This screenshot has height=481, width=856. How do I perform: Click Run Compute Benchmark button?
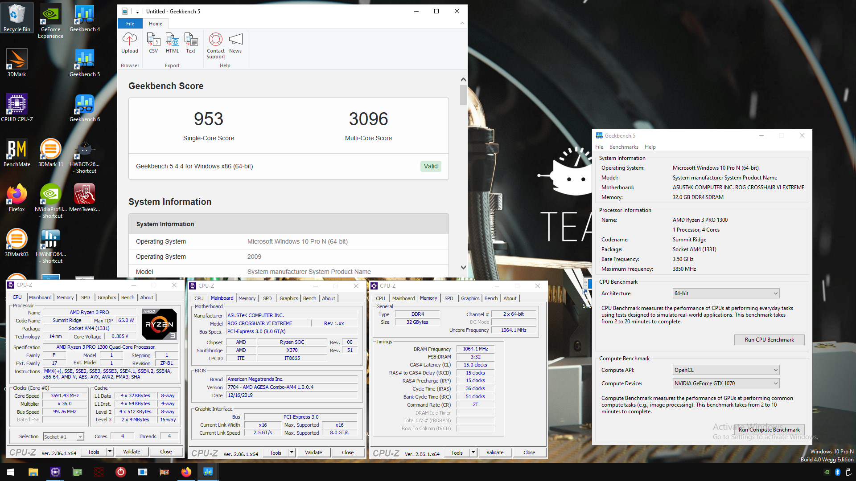tap(770, 430)
